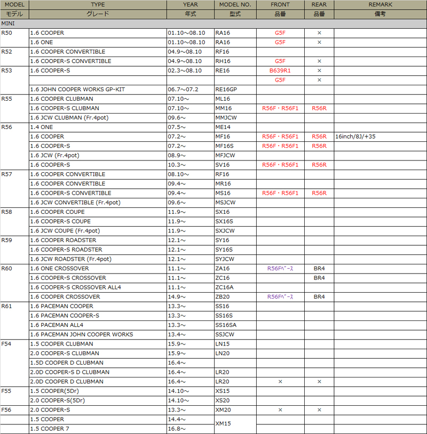This screenshot has width=427, height=434.
Task: Click the SS16SA model number
Action: [x=235, y=325]
